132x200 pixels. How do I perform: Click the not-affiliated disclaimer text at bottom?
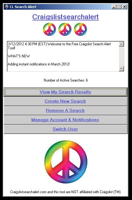(66, 192)
